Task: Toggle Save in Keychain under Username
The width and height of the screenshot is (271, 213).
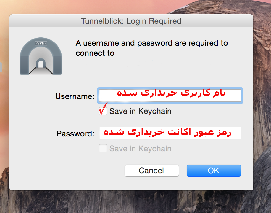Action: coord(103,112)
